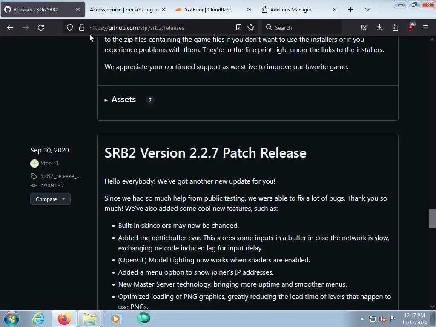Screen dimensions: 436x327
Task: Open the Firefox hamburger menu
Action: (426, 27)
